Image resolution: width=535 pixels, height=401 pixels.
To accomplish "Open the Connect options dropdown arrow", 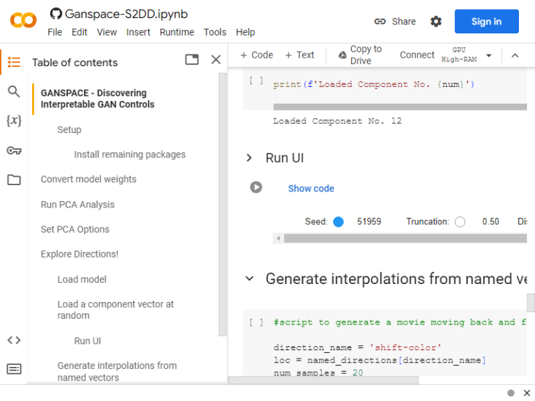I will pos(489,55).
